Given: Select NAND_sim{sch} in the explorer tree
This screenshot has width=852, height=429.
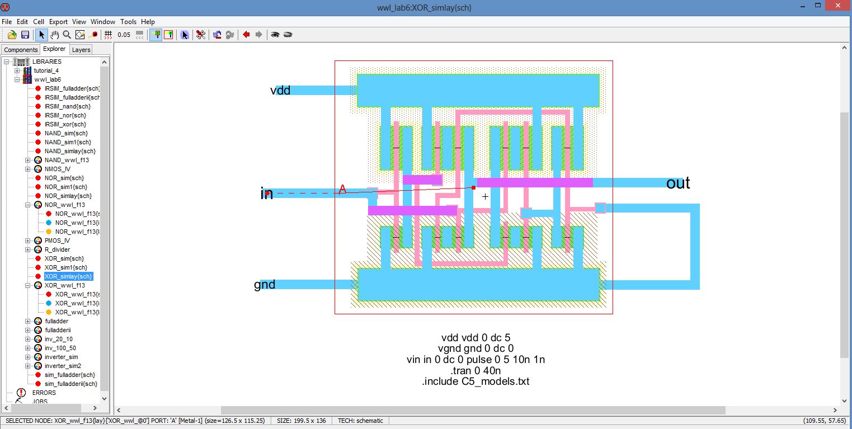Looking at the screenshot, I should (x=66, y=133).
